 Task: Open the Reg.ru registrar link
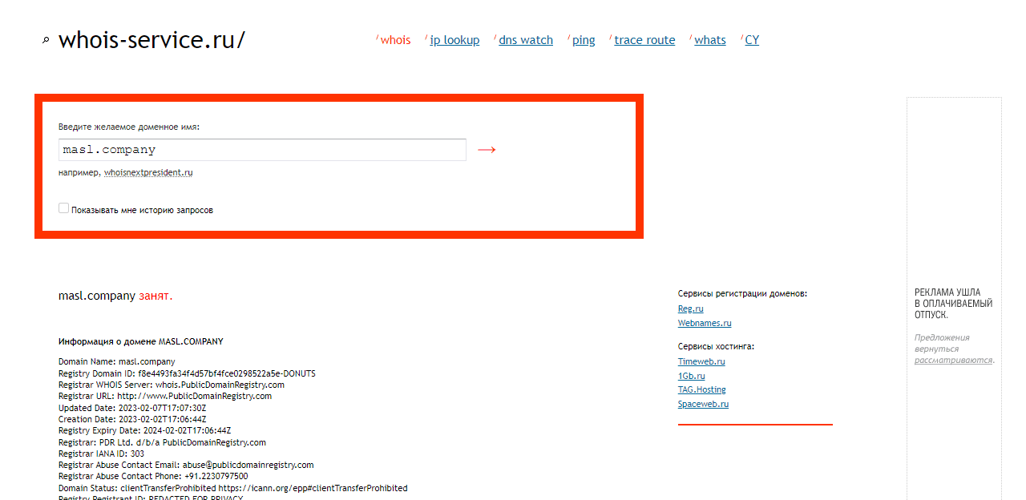[x=690, y=308]
